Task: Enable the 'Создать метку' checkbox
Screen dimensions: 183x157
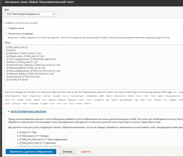Action: (x=6, y=28)
